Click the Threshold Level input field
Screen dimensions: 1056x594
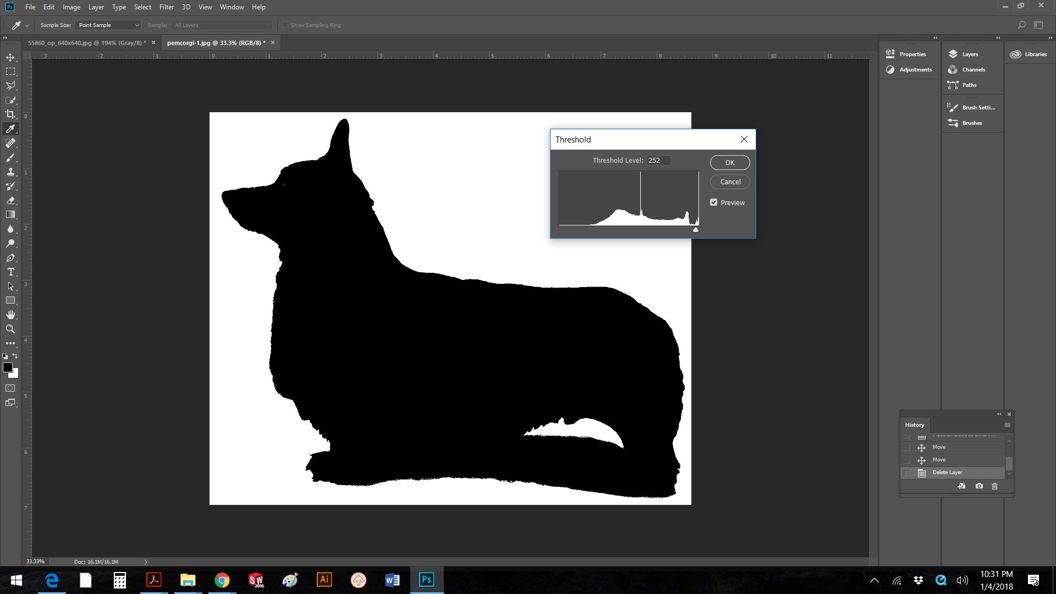658,161
